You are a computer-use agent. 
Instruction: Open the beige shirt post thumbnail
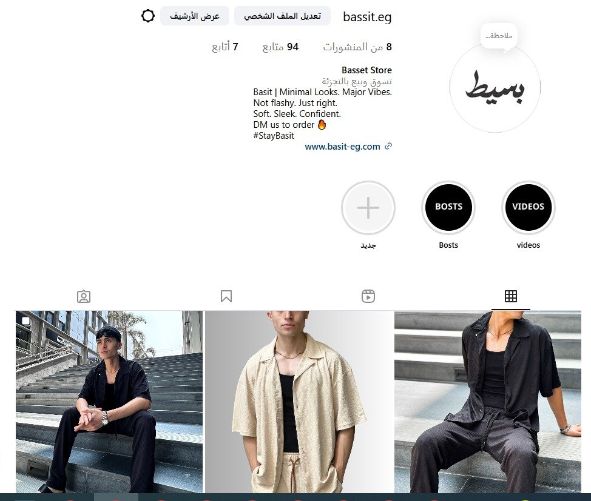tap(299, 402)
